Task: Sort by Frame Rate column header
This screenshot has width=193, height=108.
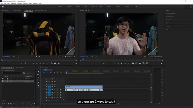Action: 28,76
